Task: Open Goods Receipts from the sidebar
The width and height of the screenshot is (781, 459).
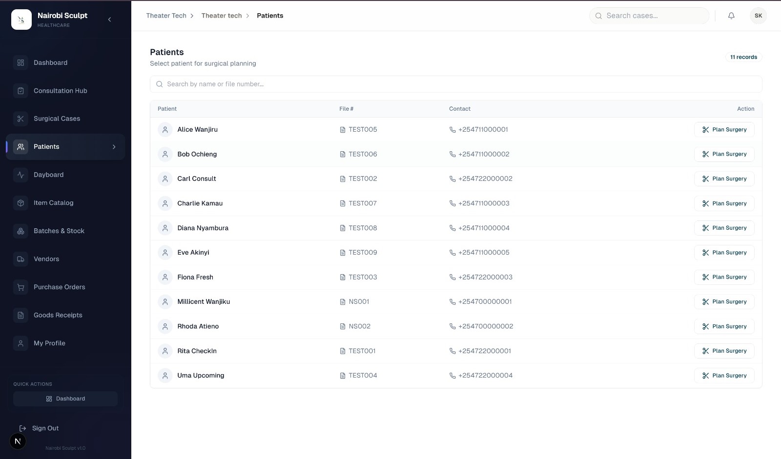Action: coord(58,315)
